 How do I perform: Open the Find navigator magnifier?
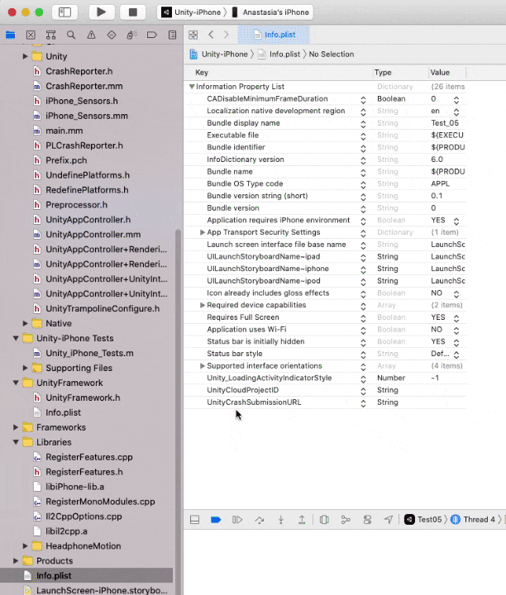(x=71, y=35)
